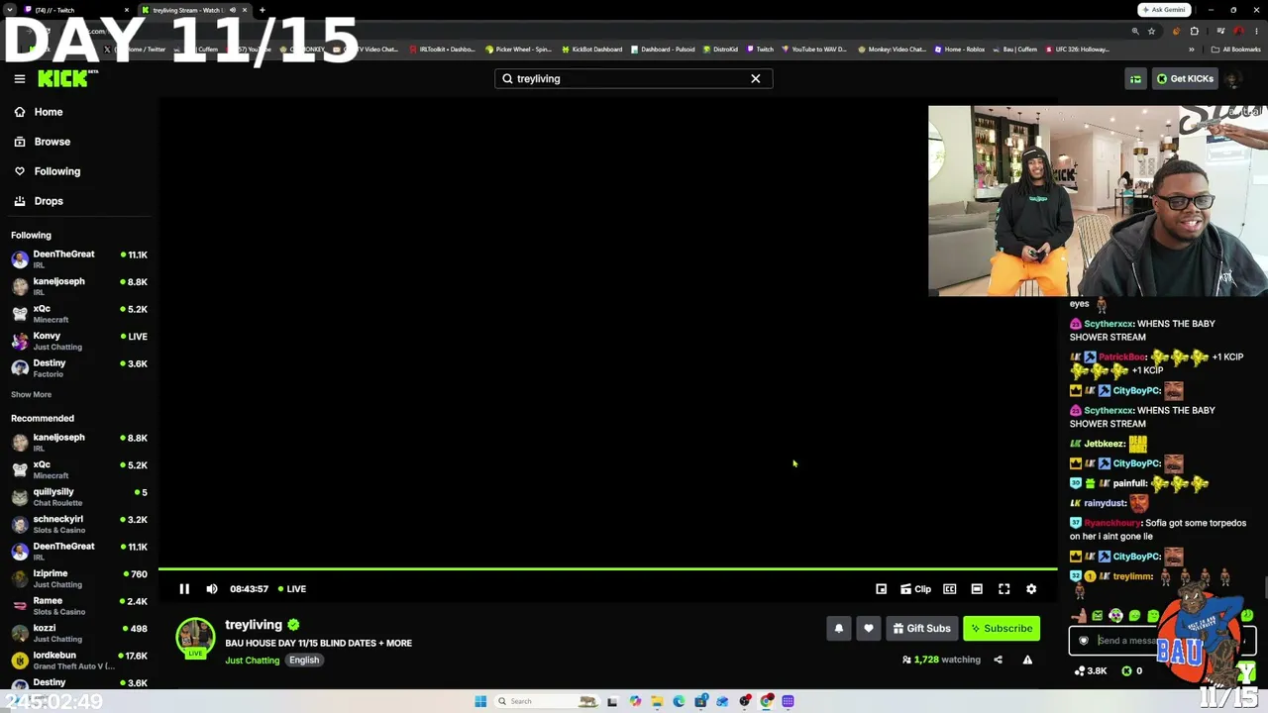Viewport: 1268px width, 713px height.
Task: Open schneckyirl Slots & Casino channel
Action: [x=79, y=524]
